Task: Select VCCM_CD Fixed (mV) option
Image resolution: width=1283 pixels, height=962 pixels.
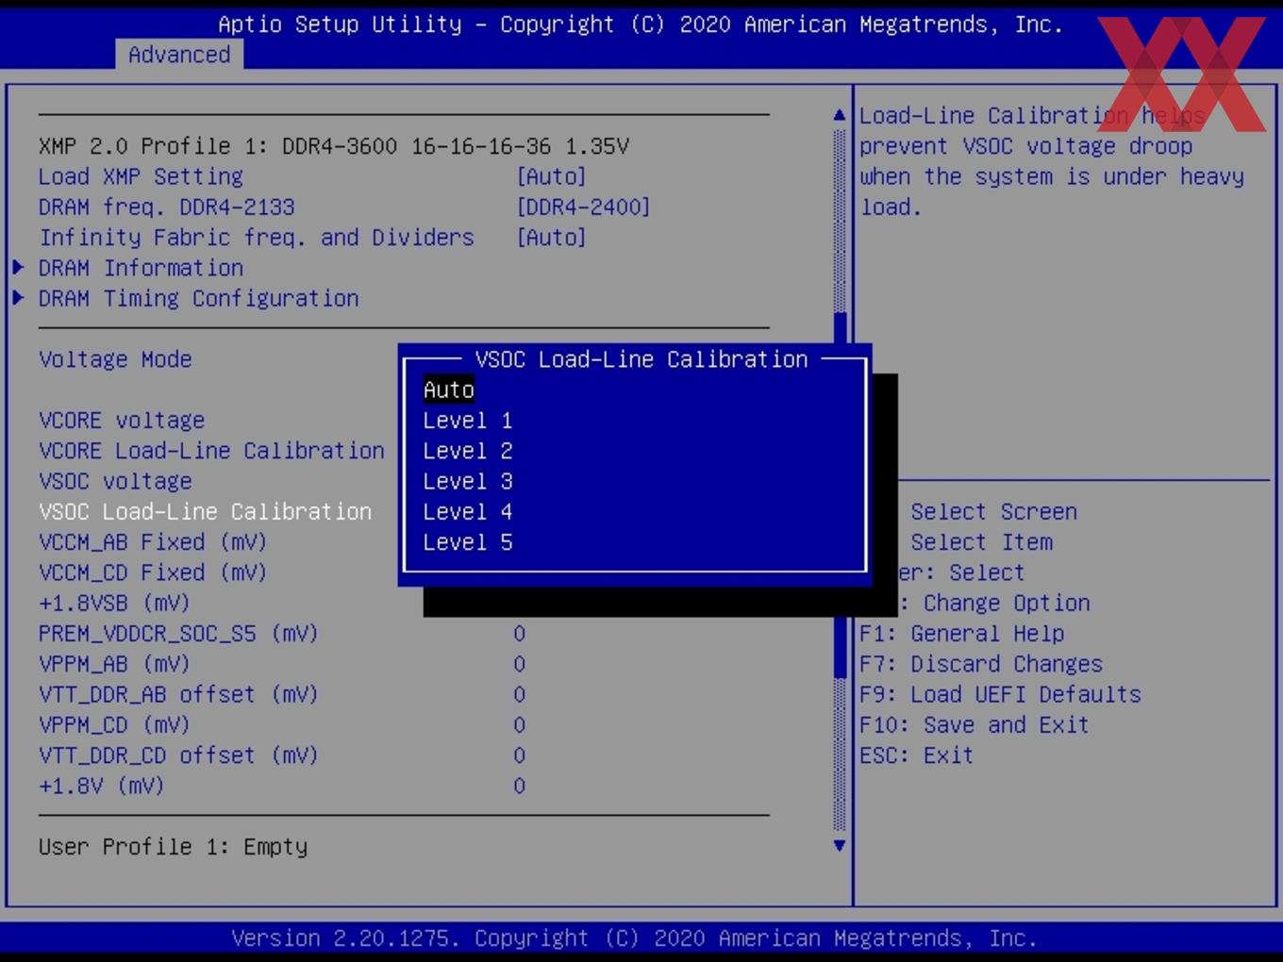Action: pos(153,572)
